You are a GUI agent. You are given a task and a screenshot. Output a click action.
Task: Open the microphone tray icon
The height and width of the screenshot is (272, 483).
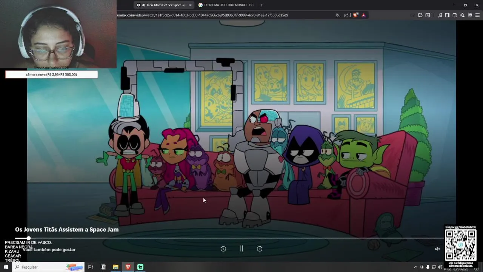pos(428,267)
